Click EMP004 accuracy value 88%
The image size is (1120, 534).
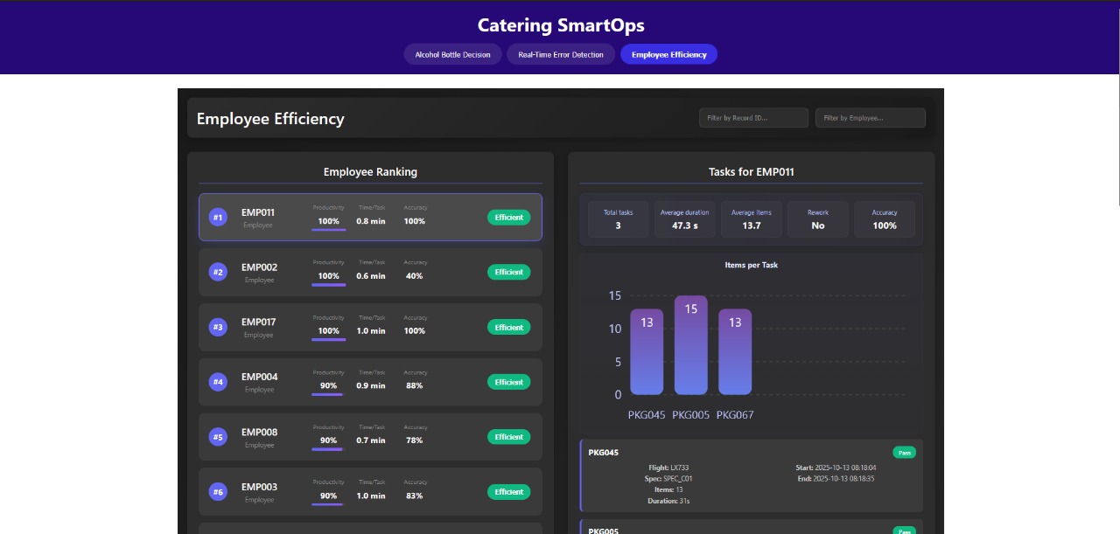[x=415, y=385]
